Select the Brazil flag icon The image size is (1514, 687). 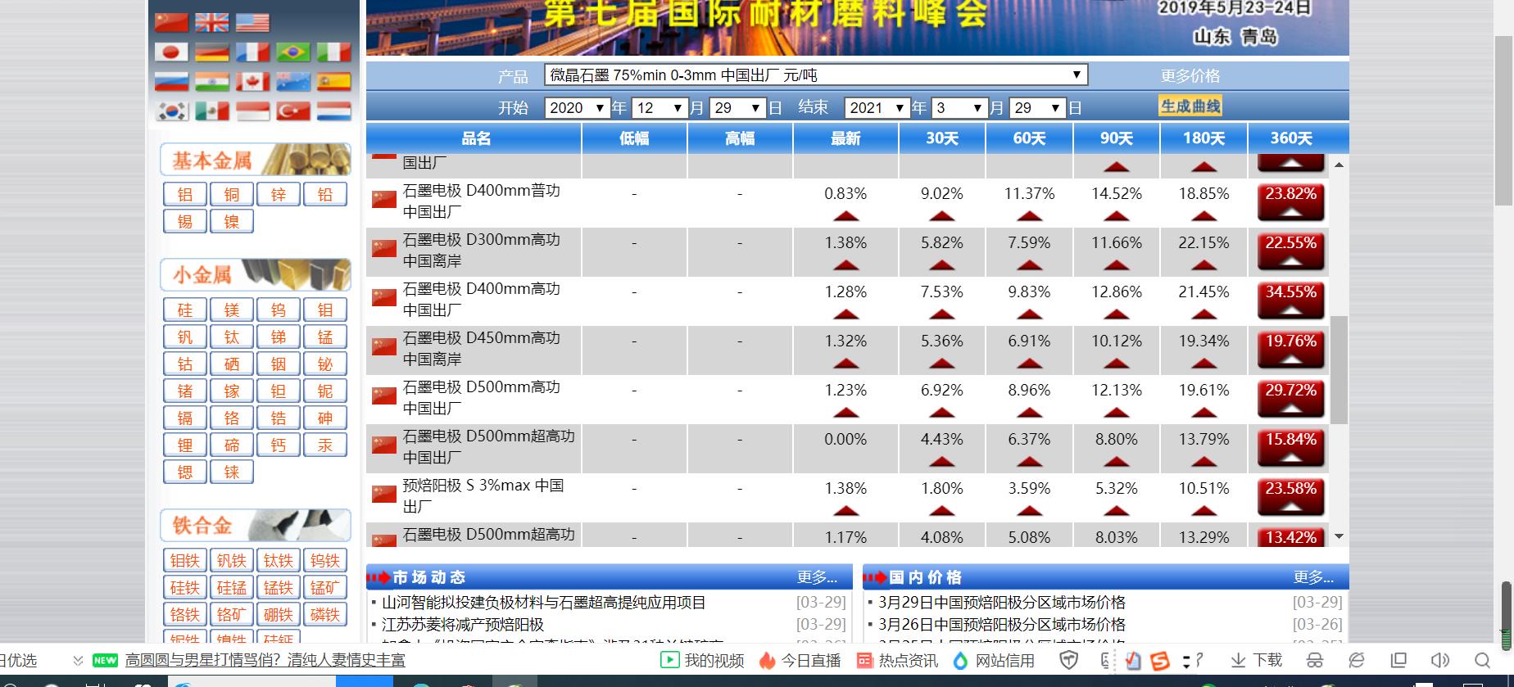click(293, 52)
